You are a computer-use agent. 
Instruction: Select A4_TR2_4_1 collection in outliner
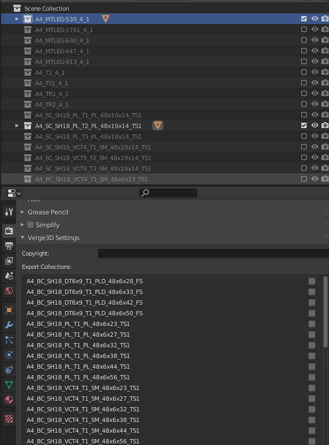[x=52, y=105]
